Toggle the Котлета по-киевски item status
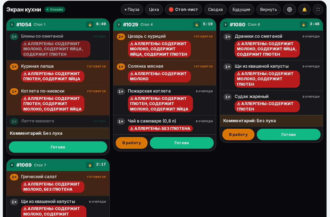 tap(58, 100)
